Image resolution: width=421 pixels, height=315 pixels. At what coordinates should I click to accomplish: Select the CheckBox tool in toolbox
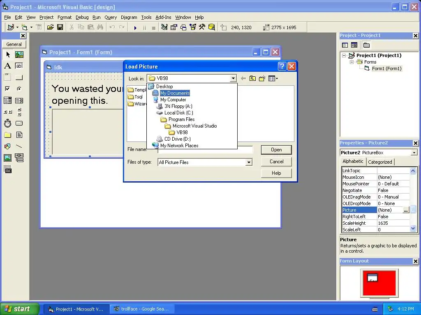click(8, 89)
